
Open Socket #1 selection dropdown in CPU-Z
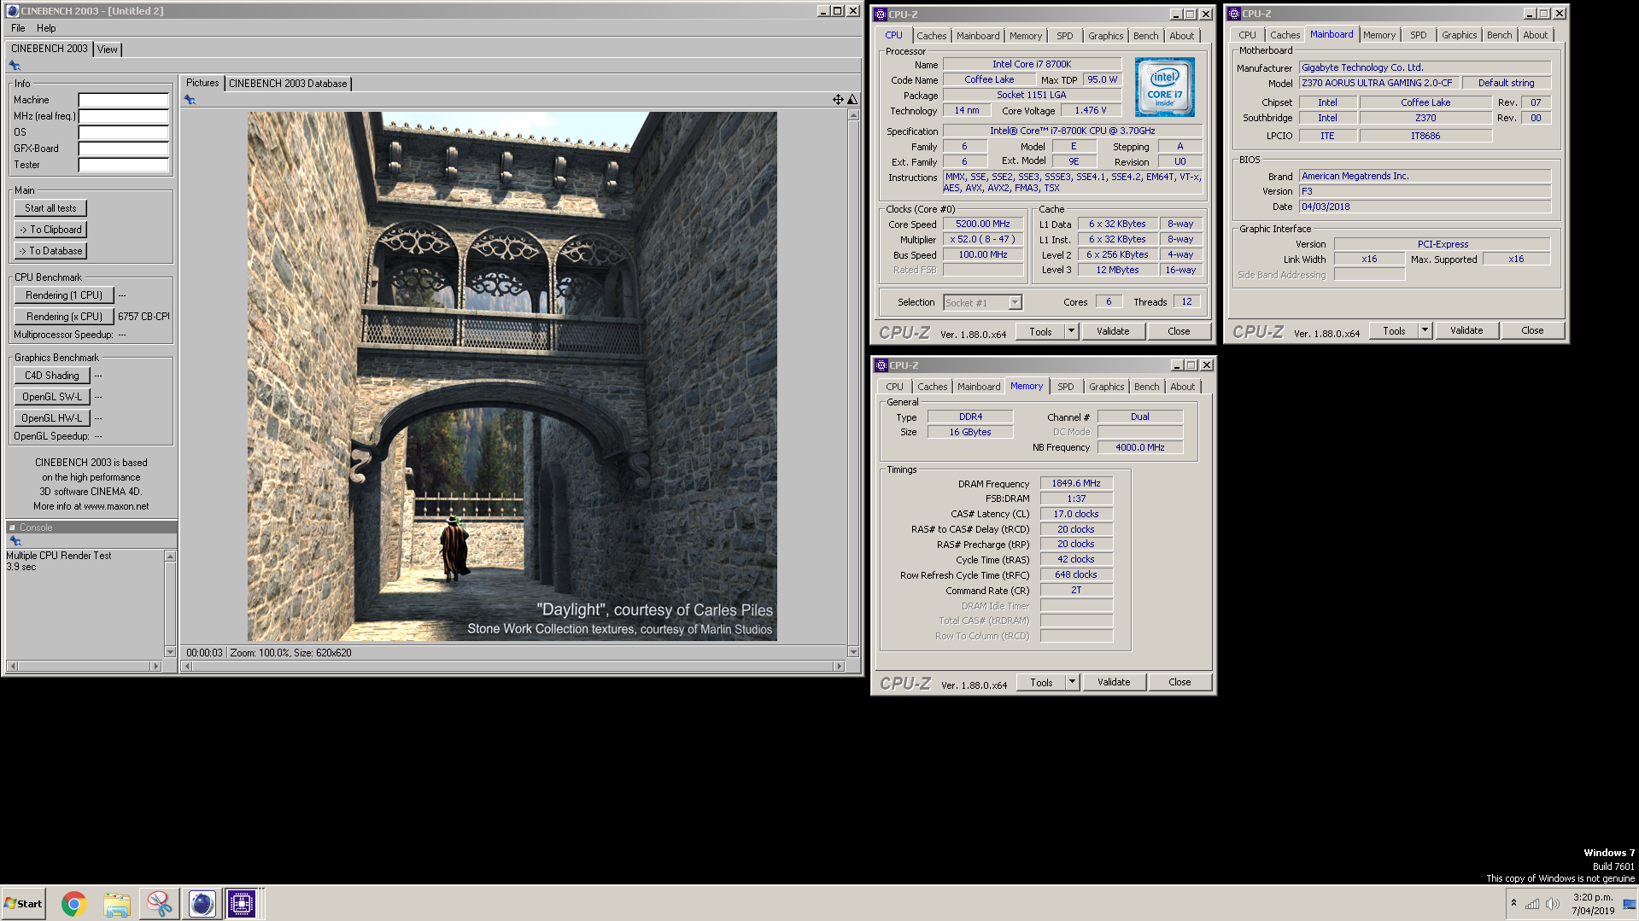pos(1014,303)
